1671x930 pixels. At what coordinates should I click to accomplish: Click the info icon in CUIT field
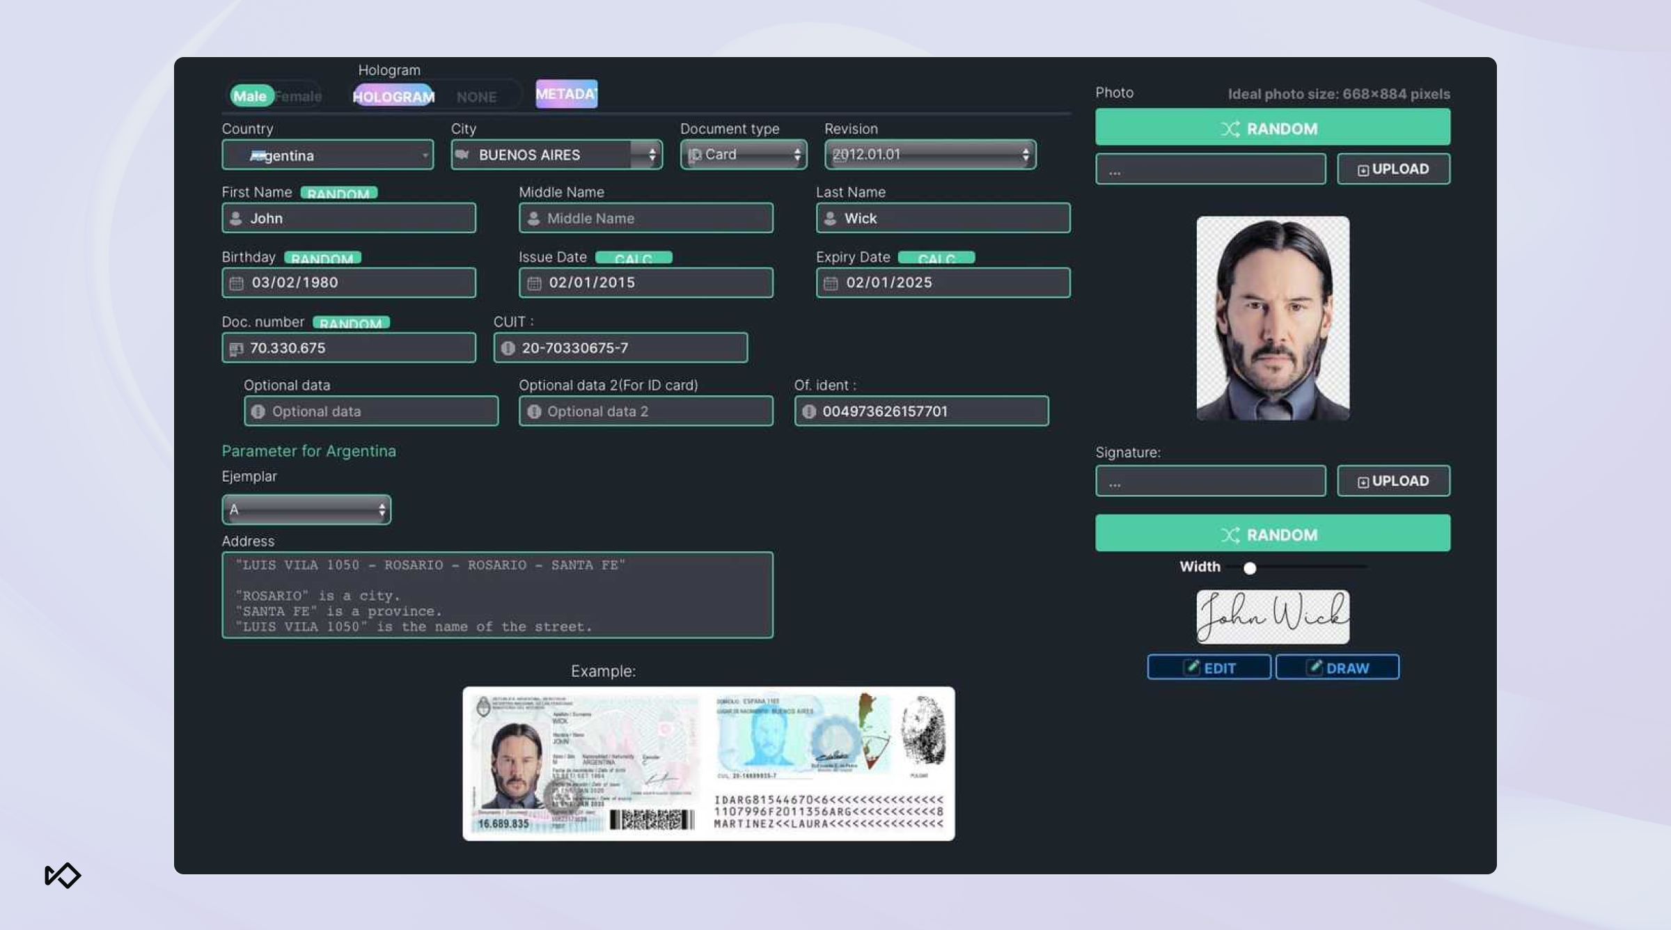[508, 348]
